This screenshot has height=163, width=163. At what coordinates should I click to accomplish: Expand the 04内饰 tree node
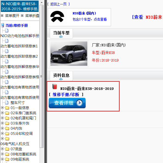2,128
